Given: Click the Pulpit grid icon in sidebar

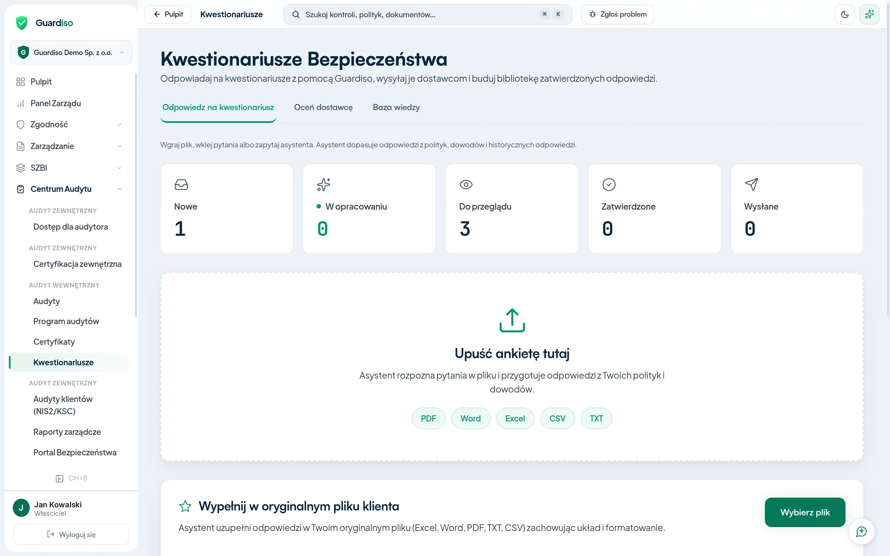Looking at the screenshot, I should 21,82.
